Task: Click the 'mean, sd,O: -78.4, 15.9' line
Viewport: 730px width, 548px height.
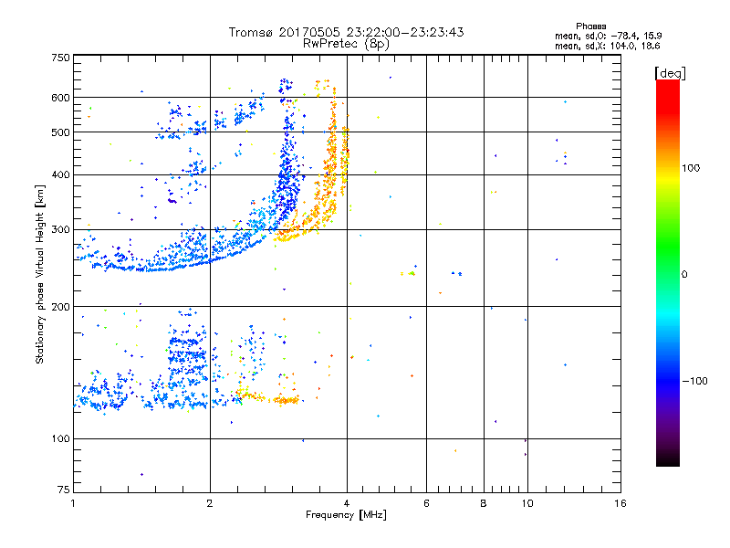Action: (x=608, y=36)
